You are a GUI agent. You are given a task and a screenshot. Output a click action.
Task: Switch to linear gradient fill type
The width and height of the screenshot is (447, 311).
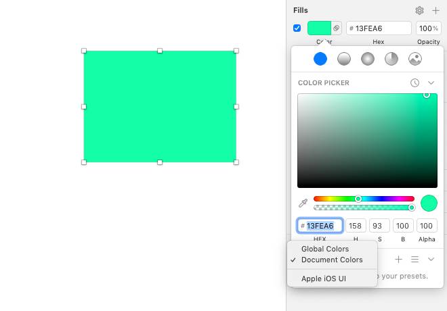click(x=344, y=59)
